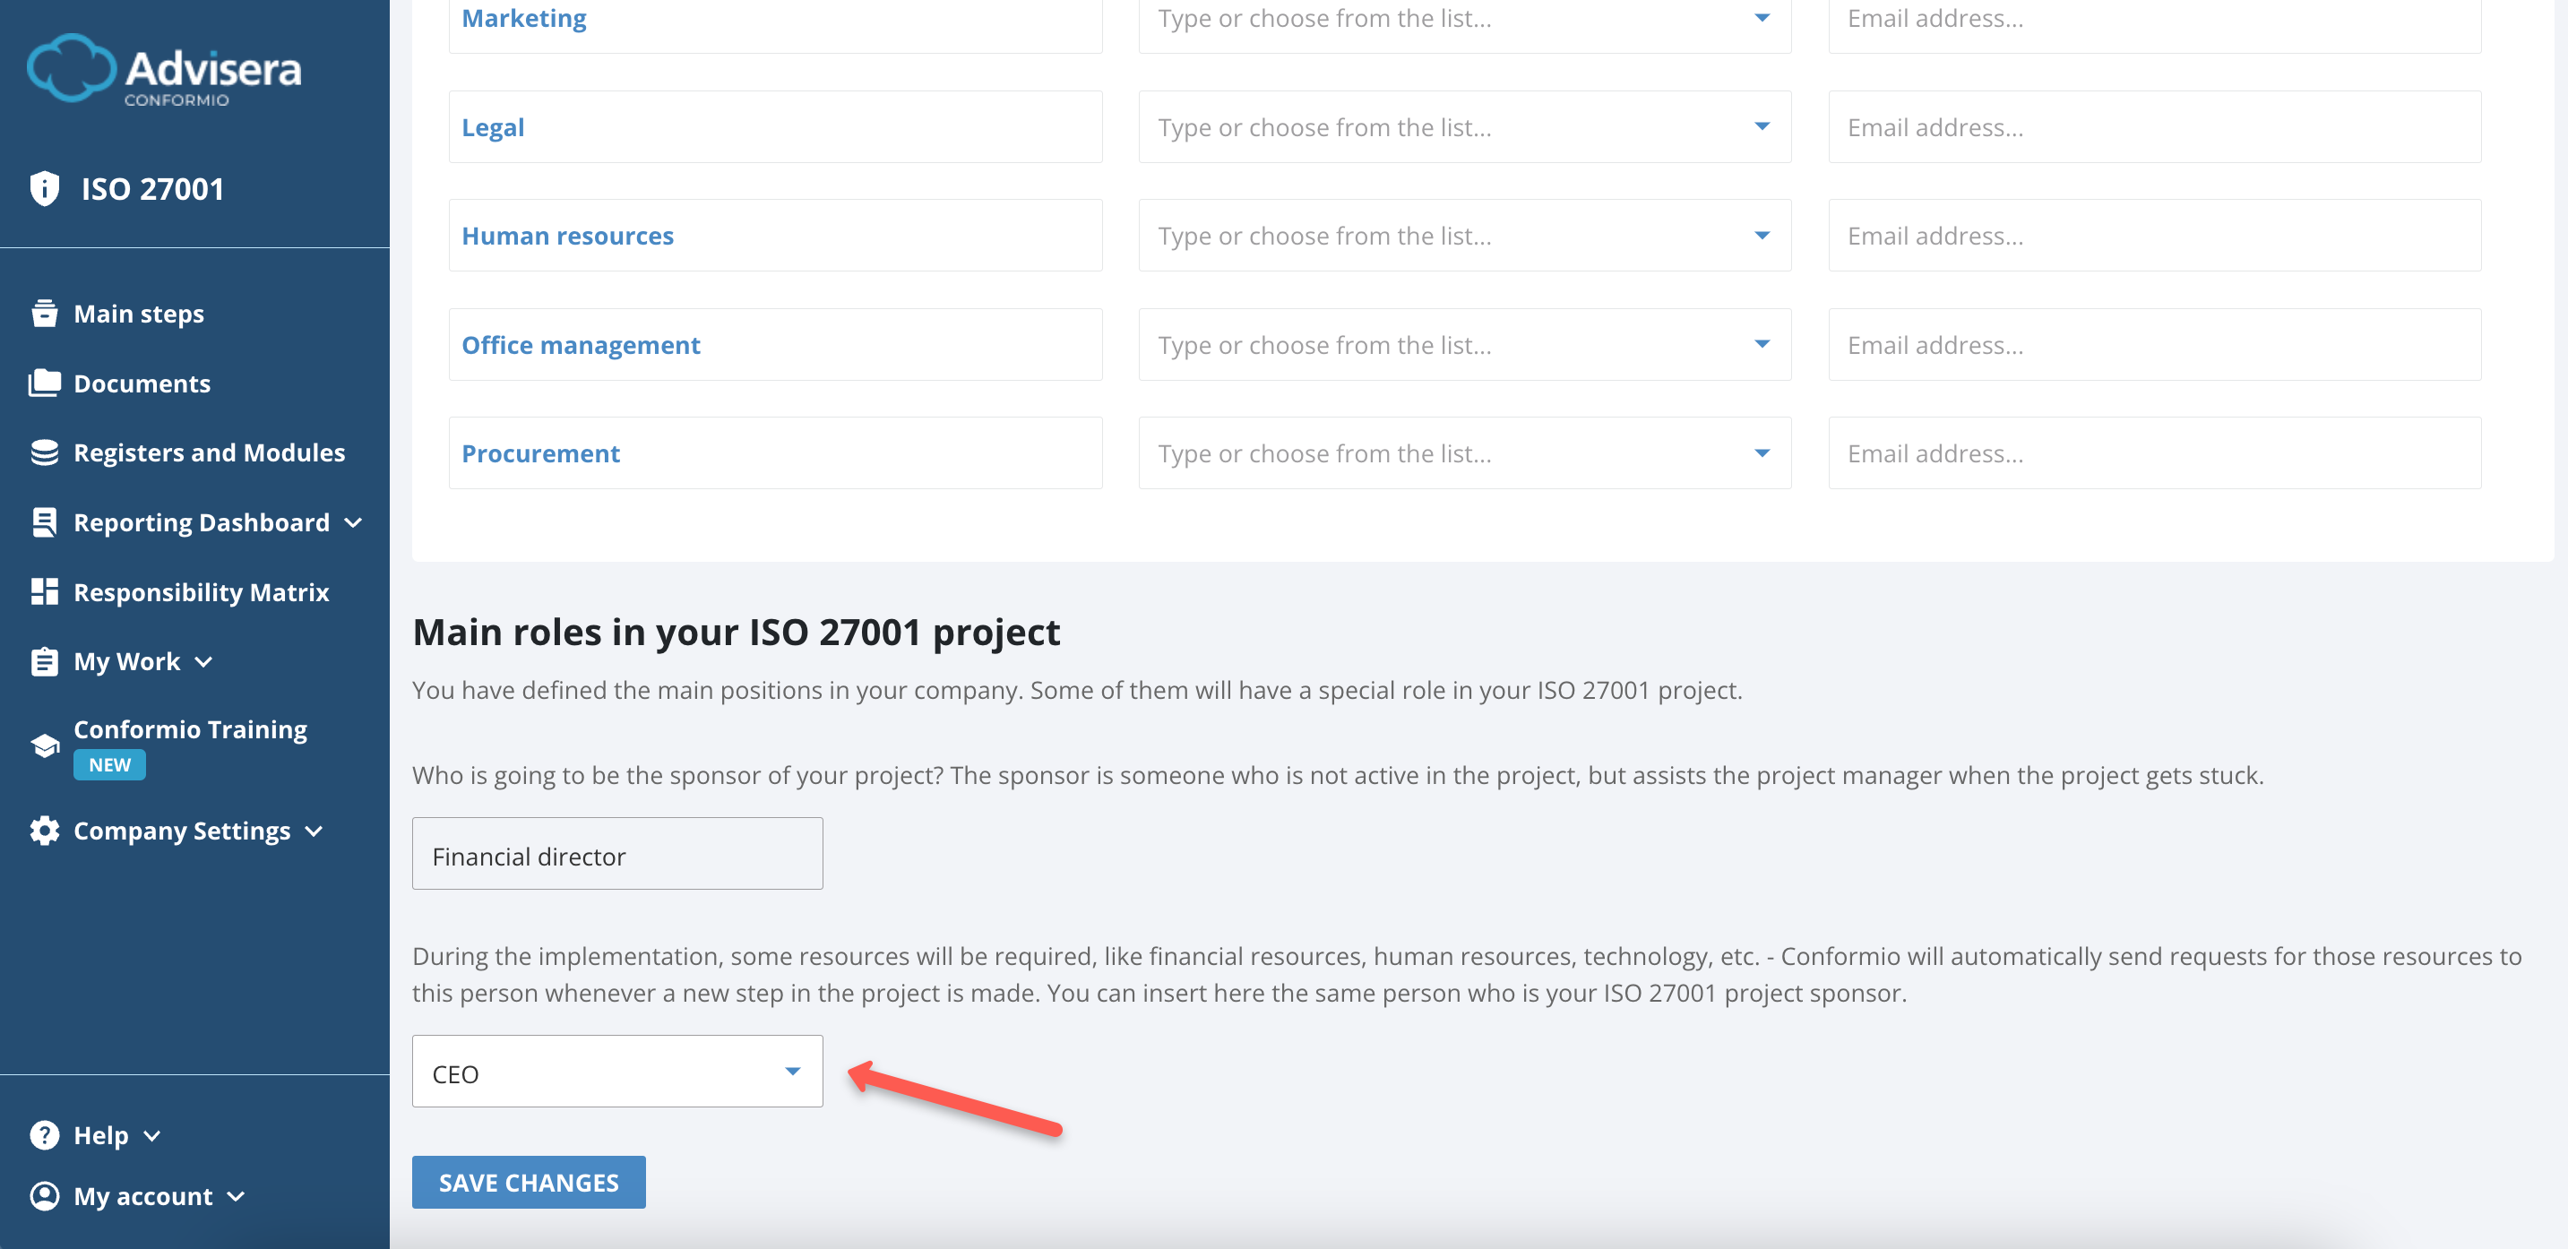Select the Responsibility Matrix grid icon
This screenshot has height=1249, width=2568.
pos(45,590)
